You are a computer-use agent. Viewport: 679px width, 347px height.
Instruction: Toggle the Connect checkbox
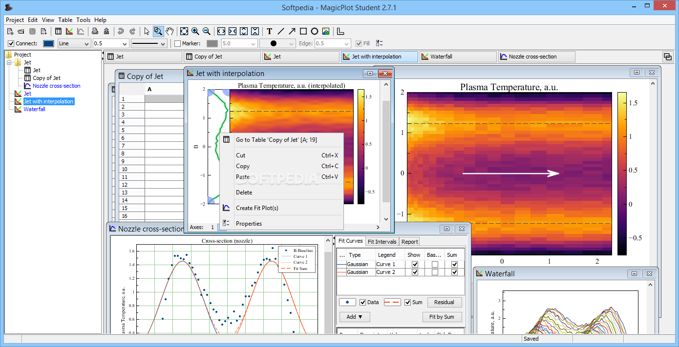click(x=11, y=43)
